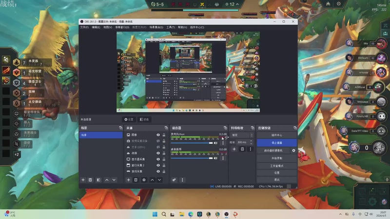Viewport: 390px width, 219px height.
Task: Open 文件(F) menu
Action: (x=84, y=27)
